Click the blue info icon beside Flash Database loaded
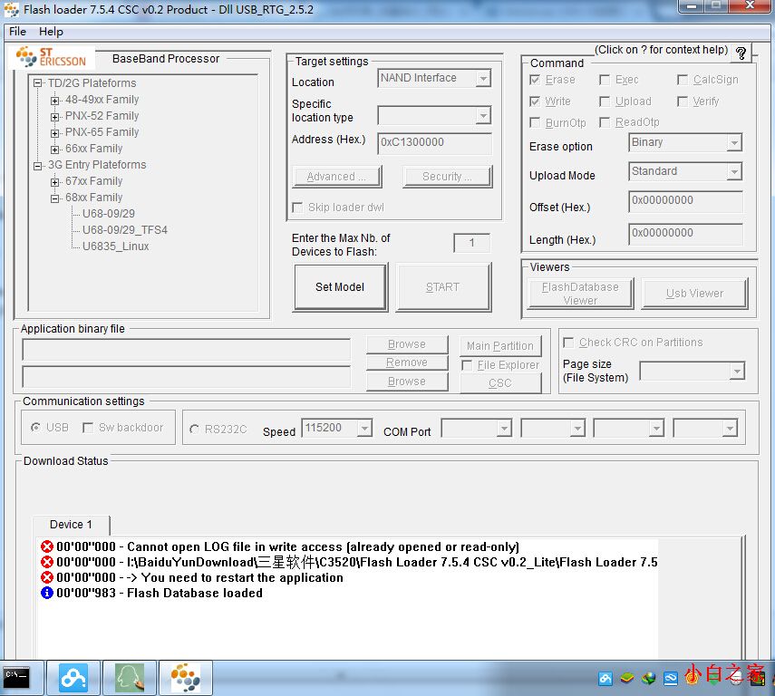The width and height of the screenshot is (775, 696). click(x=47, y=593)
